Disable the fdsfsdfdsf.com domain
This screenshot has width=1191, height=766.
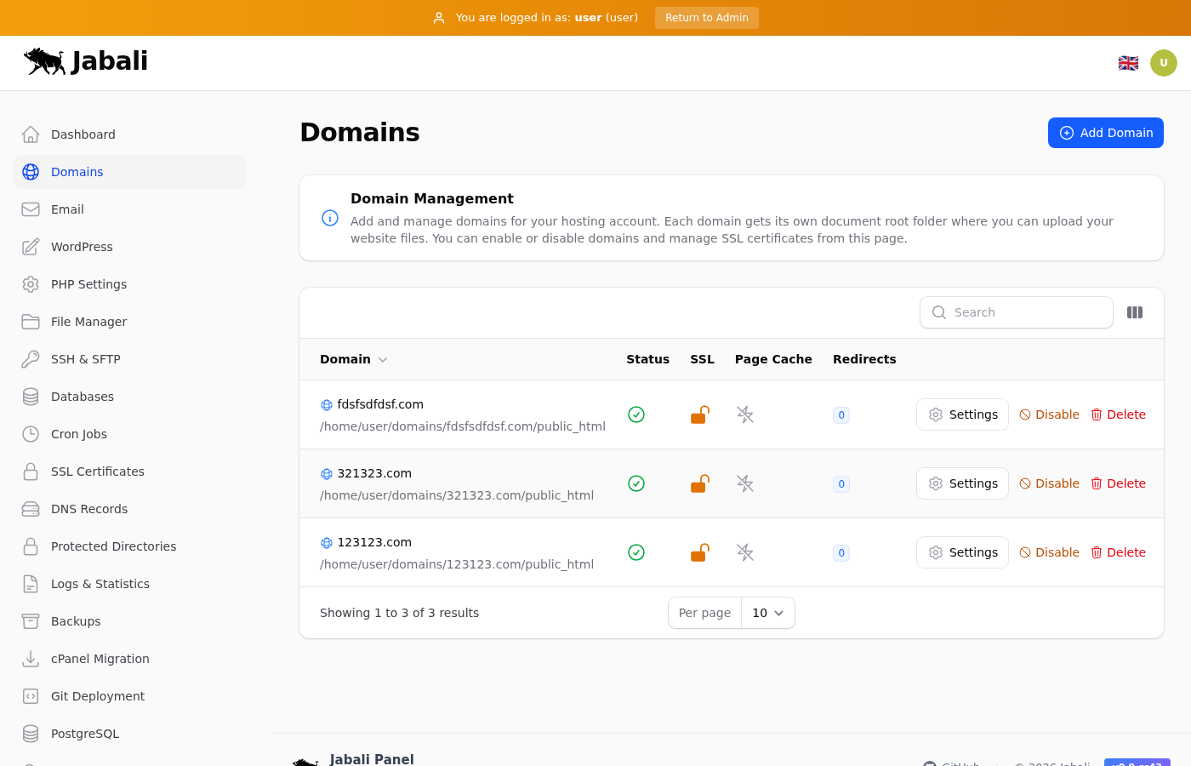click(1050, 414)
